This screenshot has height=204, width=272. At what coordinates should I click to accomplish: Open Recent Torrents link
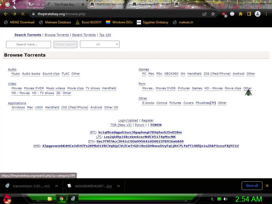[84, 35]
